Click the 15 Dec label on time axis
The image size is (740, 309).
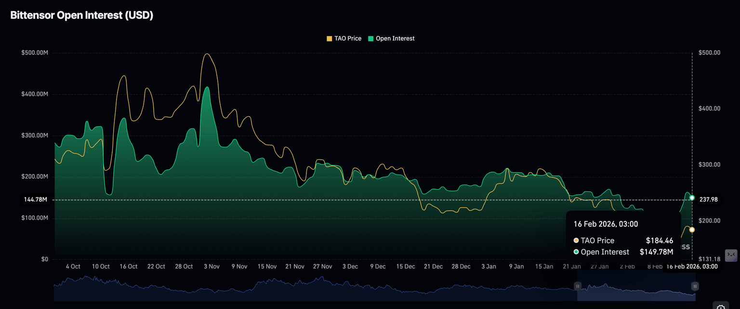(x=406, y=267)
